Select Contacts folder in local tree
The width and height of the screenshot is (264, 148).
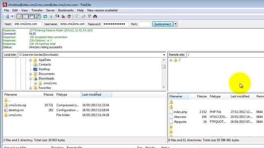tap(45, 65)
